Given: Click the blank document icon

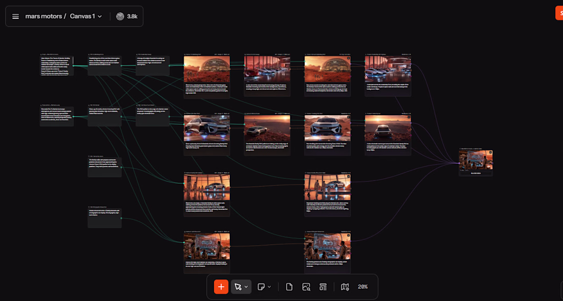Looking at the screenshot, I should coord(289,287).
